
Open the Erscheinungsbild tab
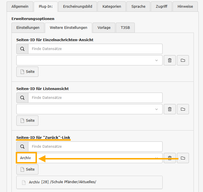[x=77, y=6]
